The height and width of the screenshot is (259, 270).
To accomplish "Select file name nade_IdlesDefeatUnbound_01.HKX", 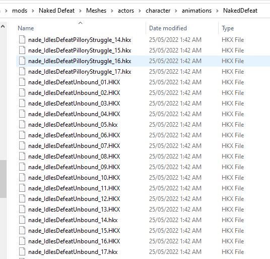I will 74,82.
